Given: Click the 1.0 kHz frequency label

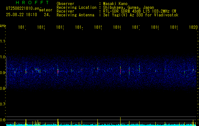Looking at the screenshot, I should point(3,57).
